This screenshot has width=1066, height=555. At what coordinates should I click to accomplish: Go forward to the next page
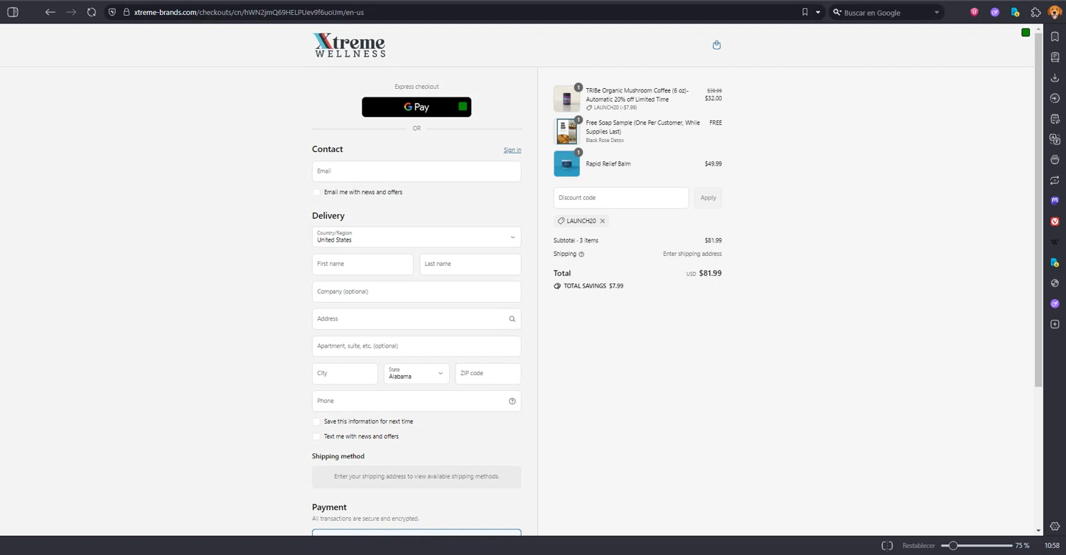click(x=71, y=12)
